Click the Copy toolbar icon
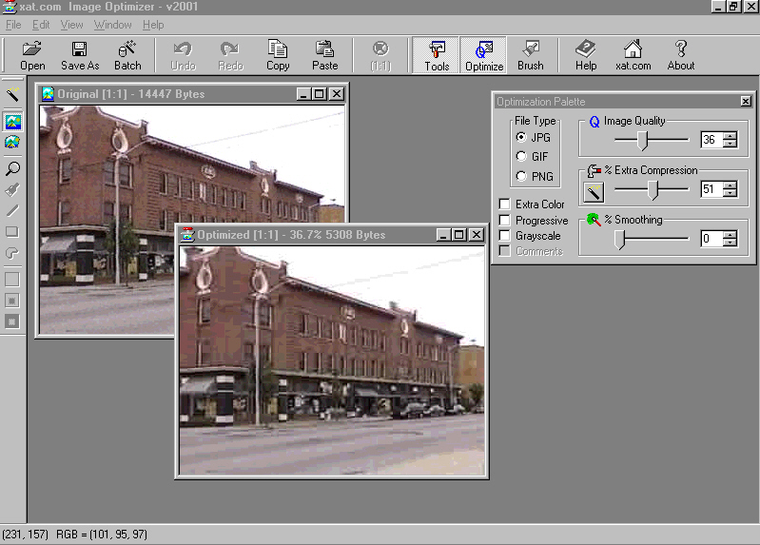760x545 pixels. pos(278,55)
